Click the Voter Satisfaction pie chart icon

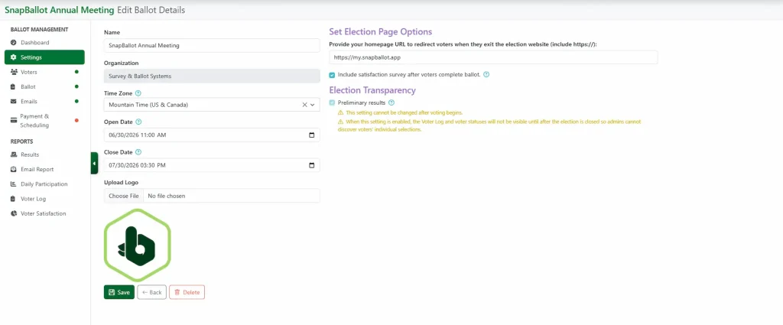[x=14, y=213]
